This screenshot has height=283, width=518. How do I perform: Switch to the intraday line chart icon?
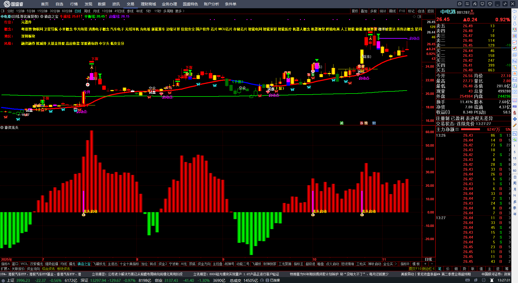coord(515,42)
